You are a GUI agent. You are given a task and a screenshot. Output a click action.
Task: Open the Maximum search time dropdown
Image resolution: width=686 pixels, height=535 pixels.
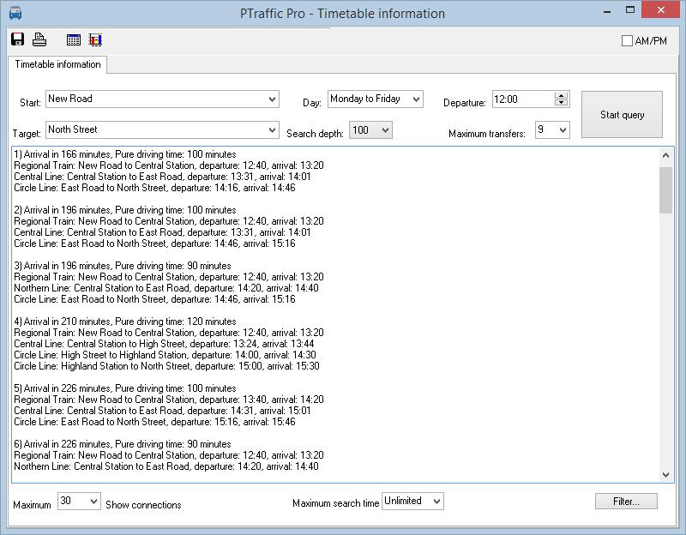(436, 502)
